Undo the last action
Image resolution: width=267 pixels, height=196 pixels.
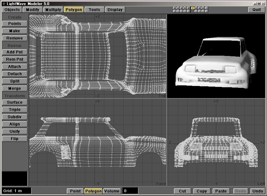point(258,191)
